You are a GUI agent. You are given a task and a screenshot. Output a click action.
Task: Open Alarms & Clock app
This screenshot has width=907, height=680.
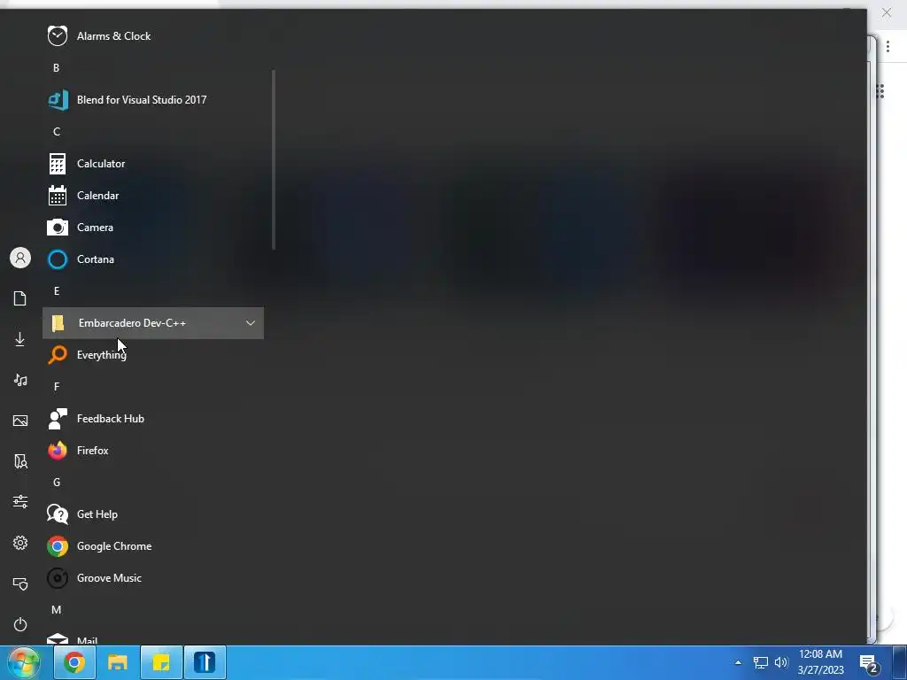point(152,35)
